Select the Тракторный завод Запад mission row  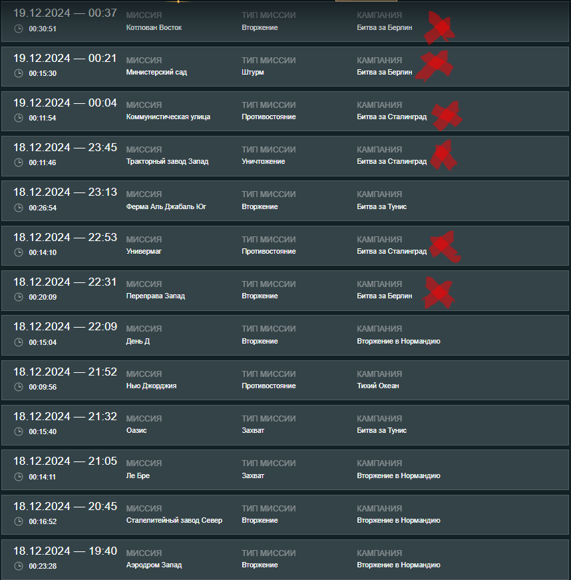coord(285,156)
